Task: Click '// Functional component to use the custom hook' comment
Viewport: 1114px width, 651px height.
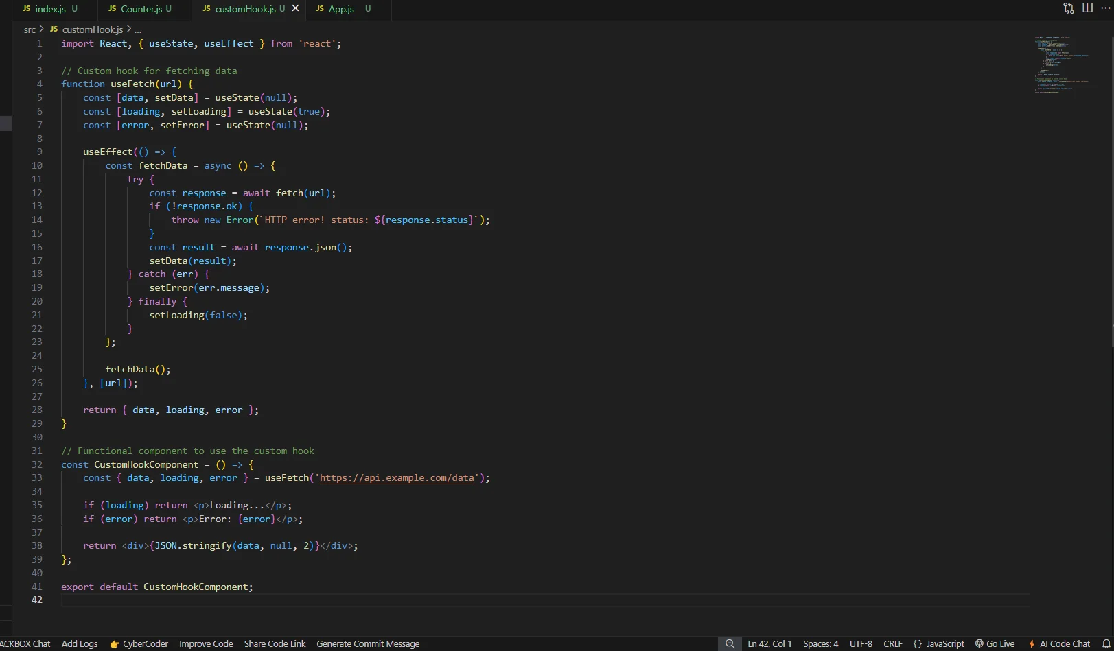Action: point(187,451)
